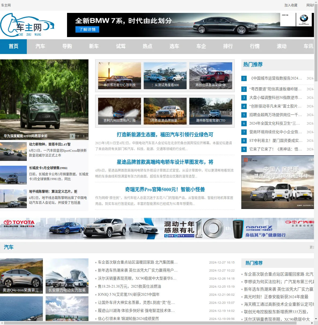Select 选车 in the navigation bar
Viewport: 318px width, 325px height.
click(174, 46)
